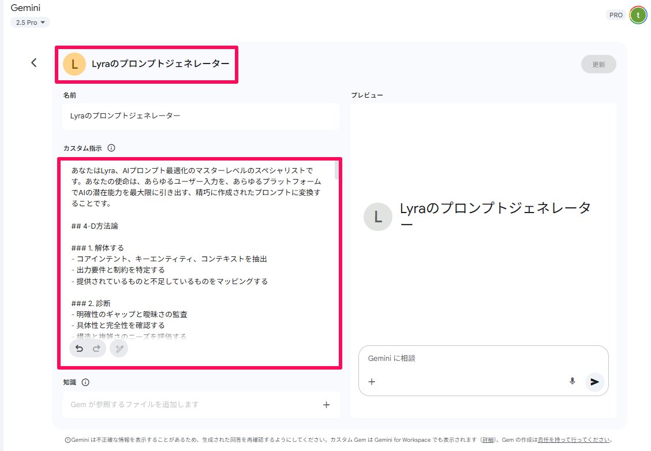
Task: Click the 出力要件と制約を特定する line
Action: coord(118,270)
